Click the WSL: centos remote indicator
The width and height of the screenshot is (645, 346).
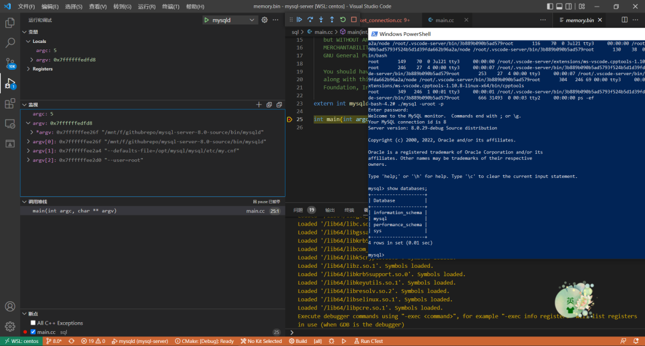tap(20, 341)
